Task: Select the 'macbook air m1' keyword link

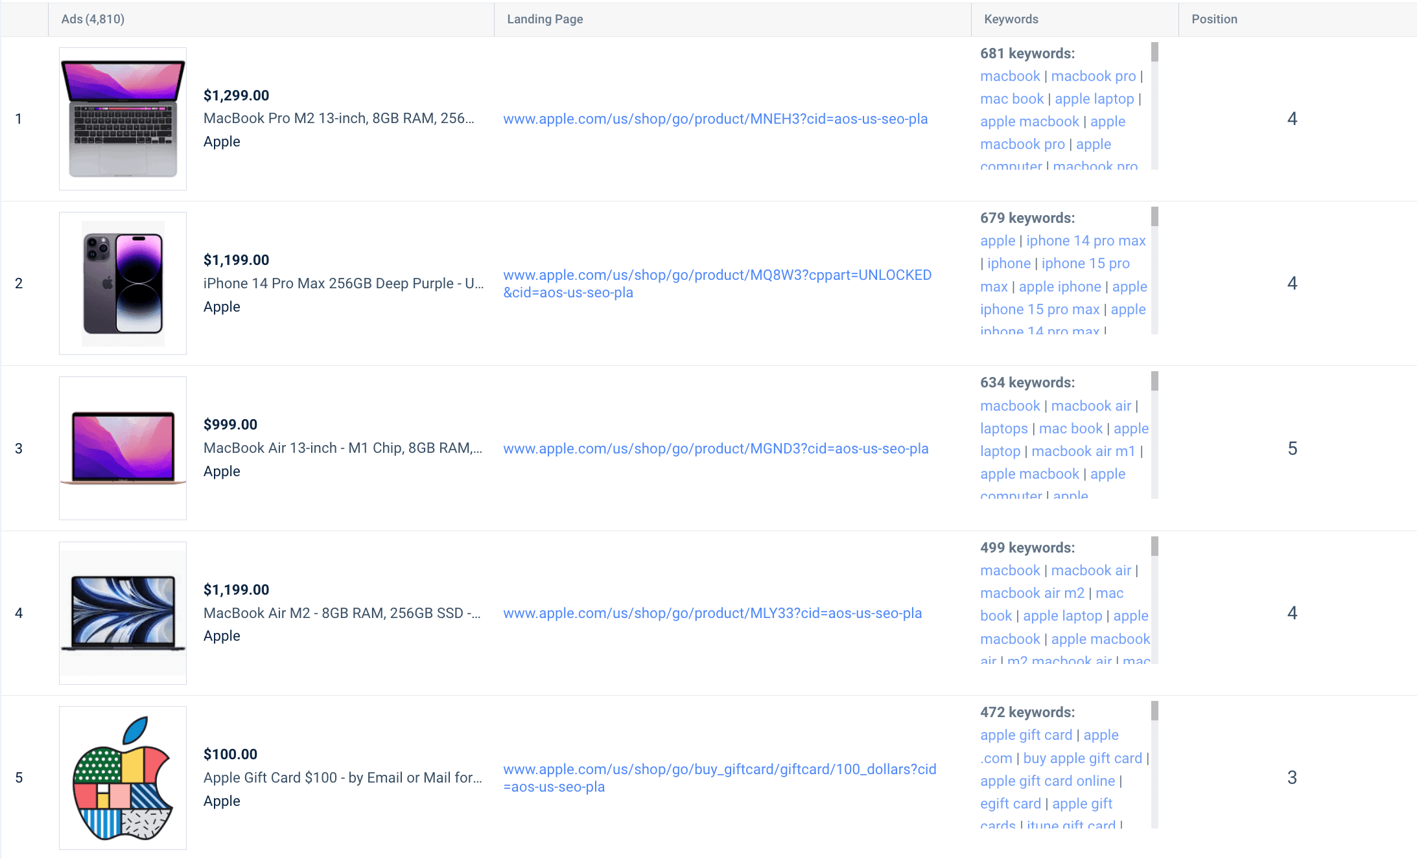Action: (x=1083, y=451)
